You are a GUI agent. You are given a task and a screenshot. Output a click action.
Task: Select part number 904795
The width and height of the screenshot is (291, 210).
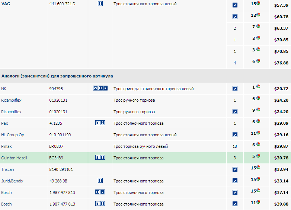click(56, 89)
